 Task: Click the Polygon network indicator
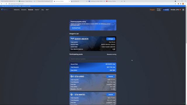(152, 10)
